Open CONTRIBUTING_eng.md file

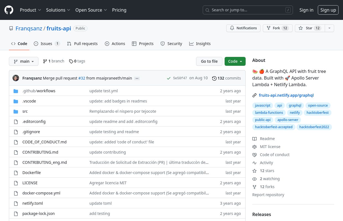coord(45,162)
